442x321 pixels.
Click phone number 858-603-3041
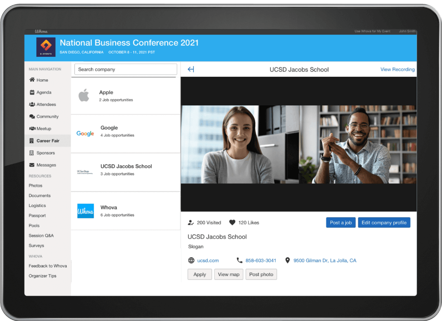(x=261, y=261)
